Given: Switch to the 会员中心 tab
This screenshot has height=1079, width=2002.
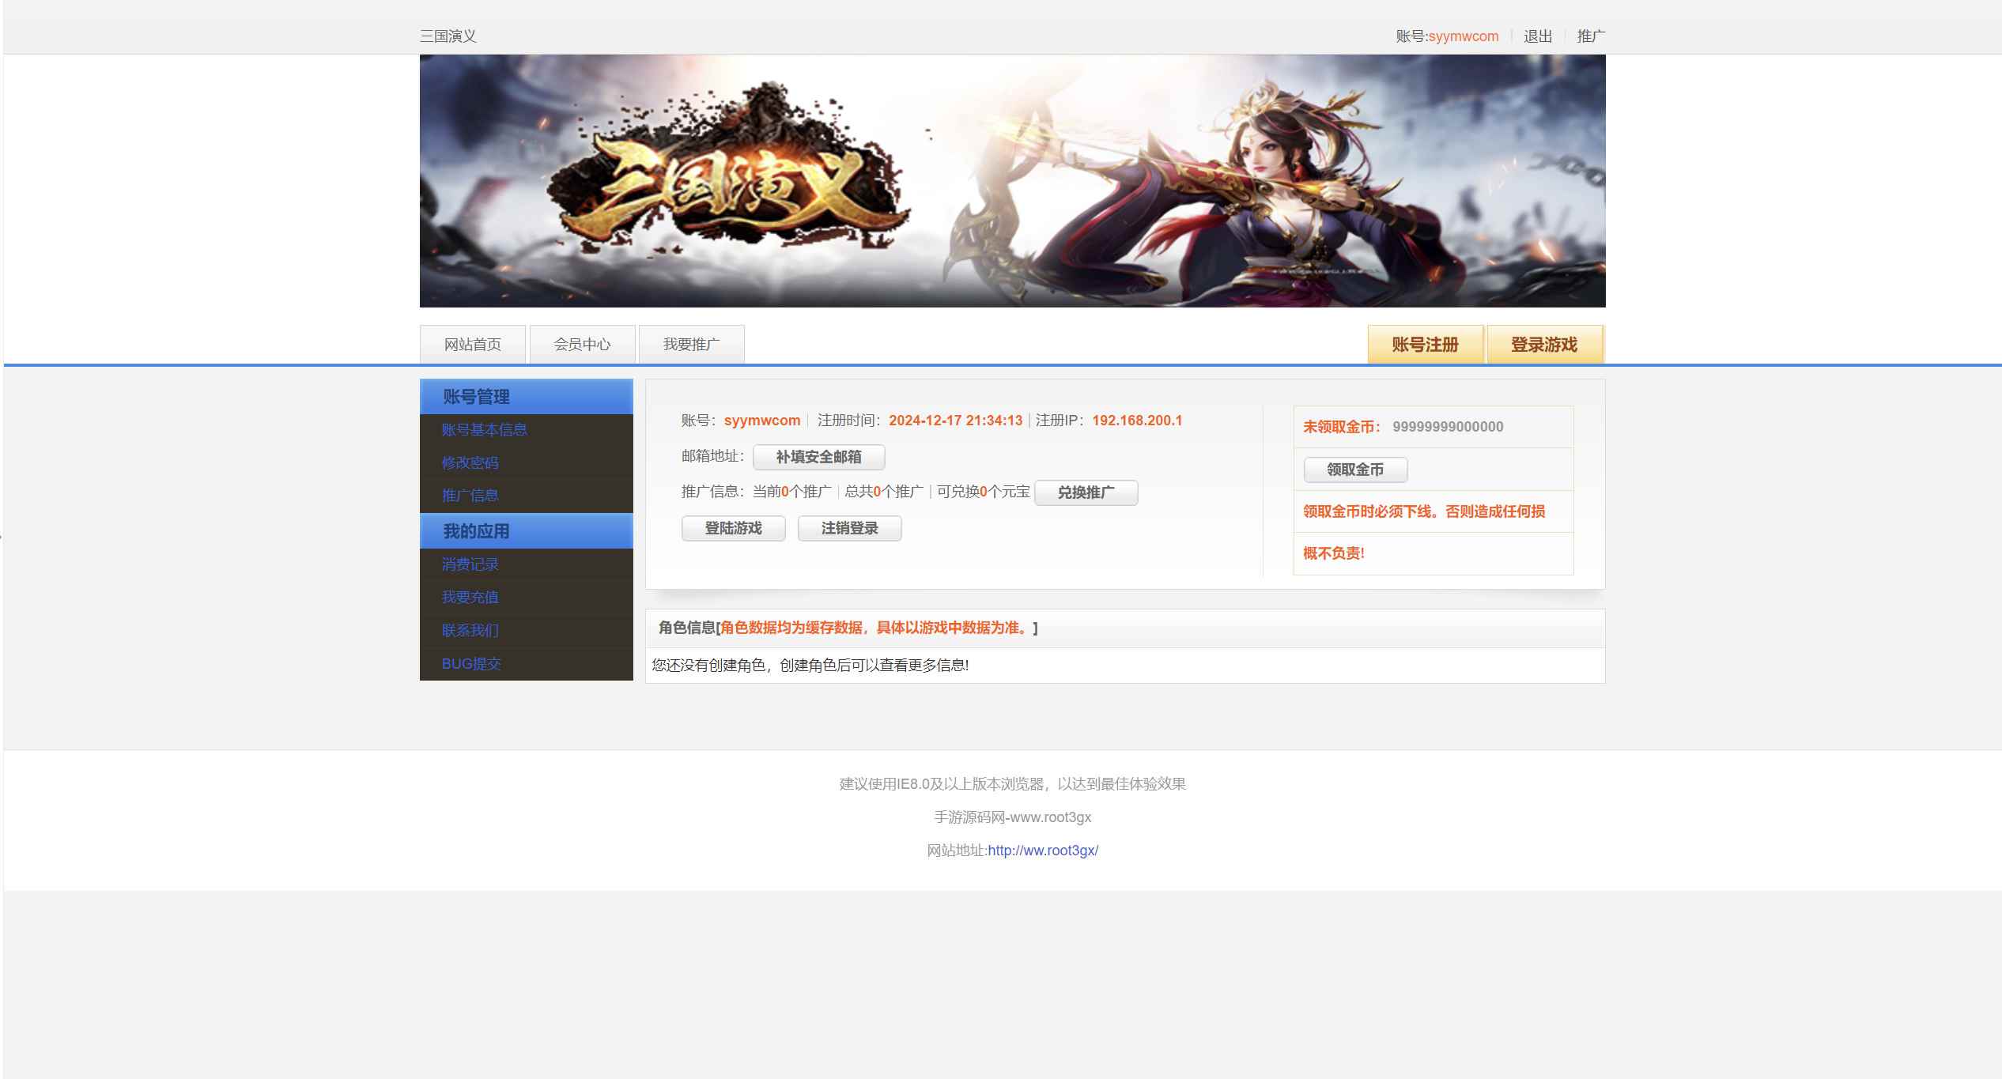Looking at the screenshot, I should click(x=582, y=345).
